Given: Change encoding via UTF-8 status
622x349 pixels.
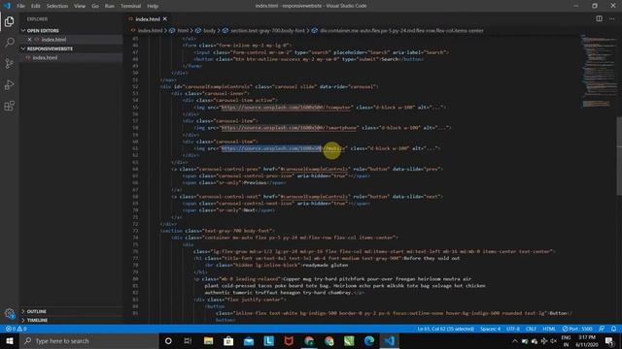Looking at the screenshot, I should [x=513, y=329].
